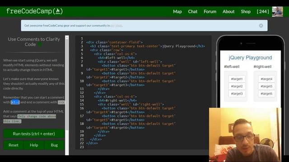Click the #right-well h4 code line
This screenshot has height=162, width=289.
[117, 100]
